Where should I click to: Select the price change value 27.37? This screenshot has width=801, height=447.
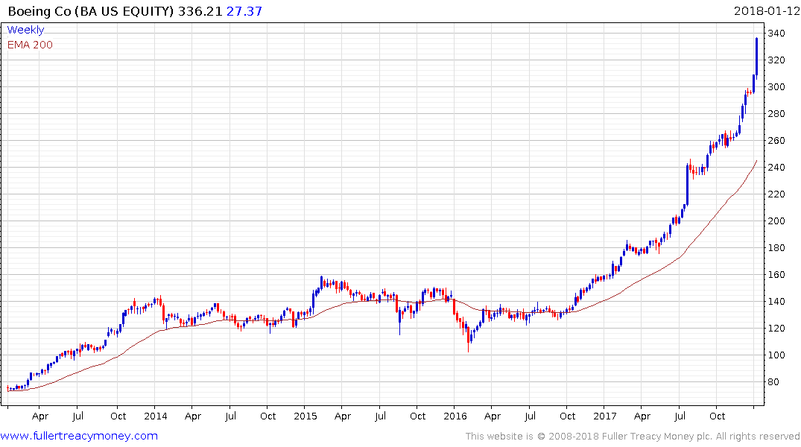coord(244,11)
